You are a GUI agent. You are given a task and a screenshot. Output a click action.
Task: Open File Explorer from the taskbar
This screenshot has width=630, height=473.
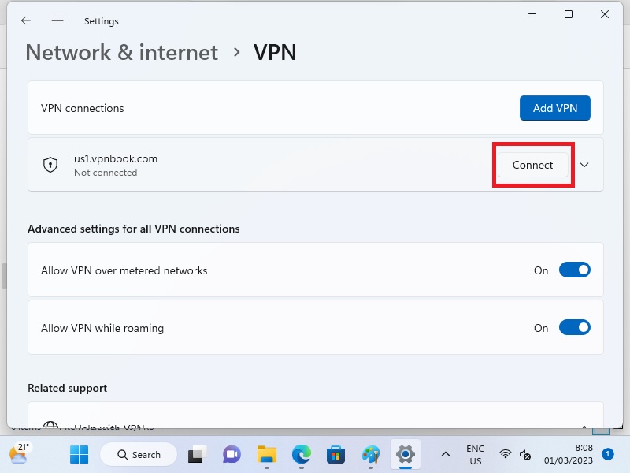[x=267, y=455]
